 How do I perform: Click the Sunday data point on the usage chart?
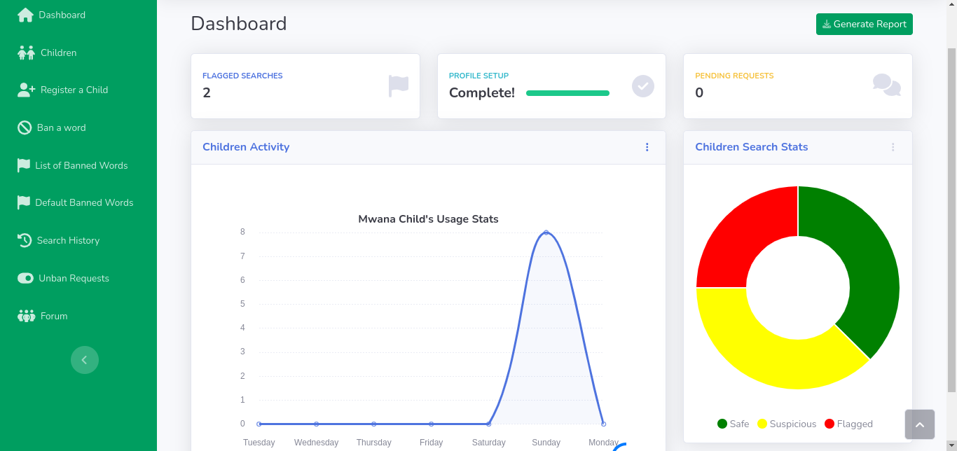pyautogui.click(x=546, y=233)
